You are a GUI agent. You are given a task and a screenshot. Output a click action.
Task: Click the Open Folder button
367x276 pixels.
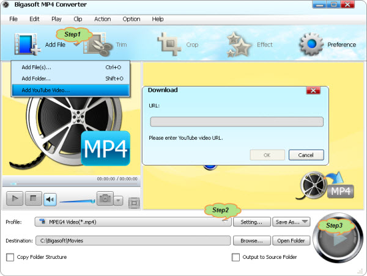click(x=291, y=241)
